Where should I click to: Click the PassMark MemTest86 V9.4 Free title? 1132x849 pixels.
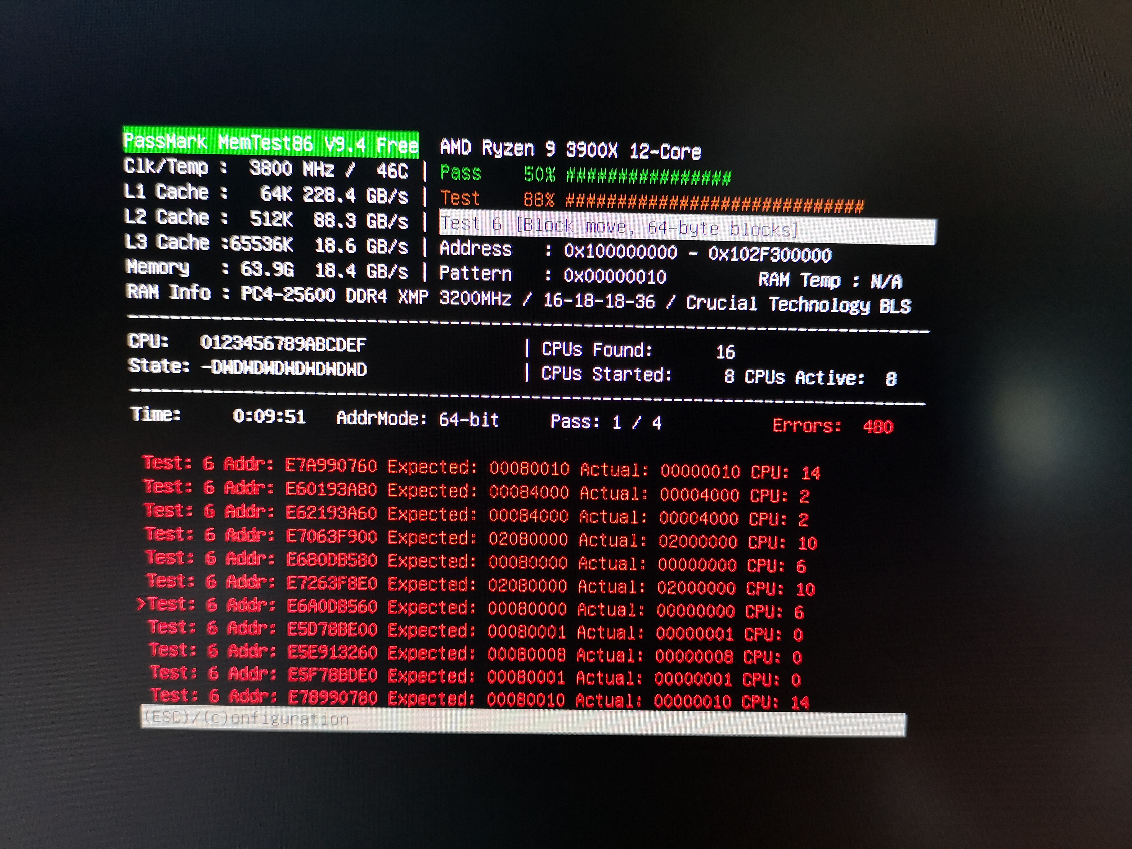271,143
